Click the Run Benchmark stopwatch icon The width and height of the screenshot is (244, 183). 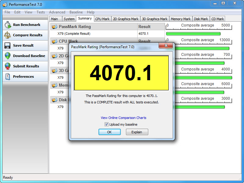click(x=8, y=25)
